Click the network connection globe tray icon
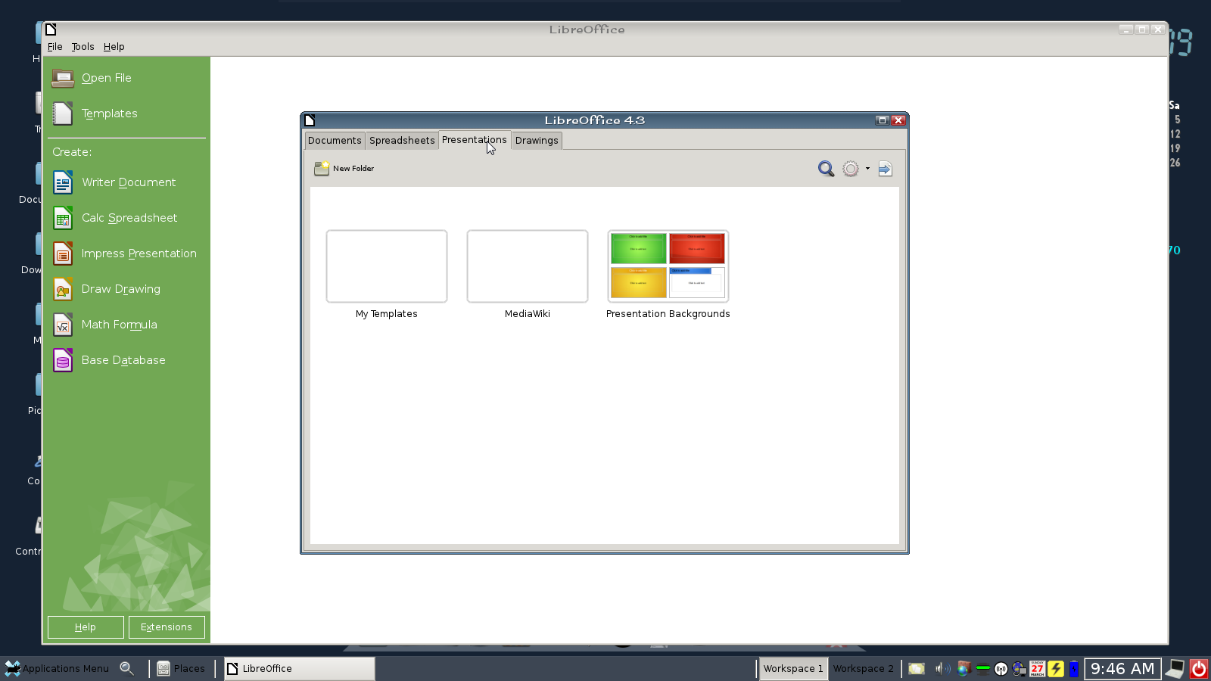Viewport: 1211px width, 681px height. point(1020,668)
